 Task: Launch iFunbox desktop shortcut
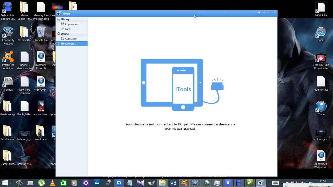[8, 84]
